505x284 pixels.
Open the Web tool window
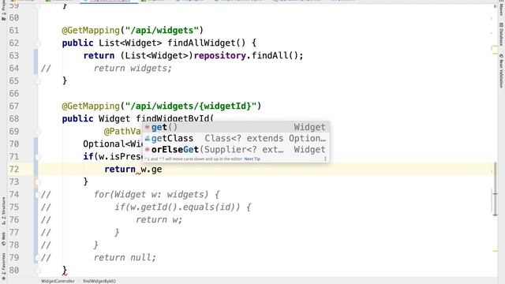click(x=3, y=239)
